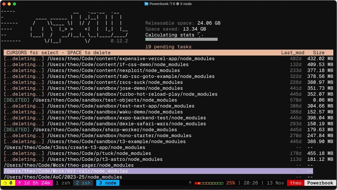This screenshot has height=190, width=337.
Task: Select tmux window 3 node
Action: (x=108, y=183)
